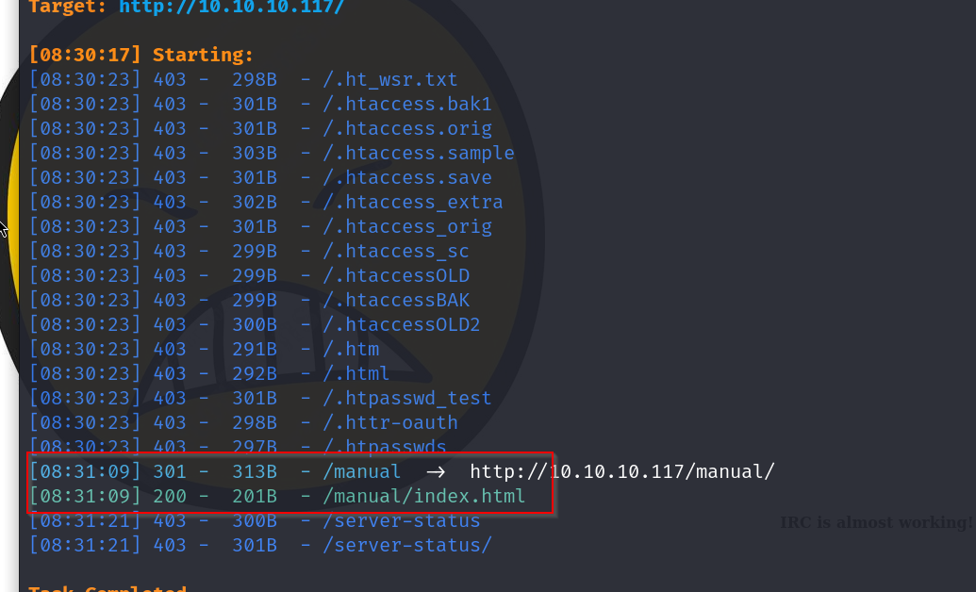Viewport: 976px width, 592px height.
Task: Click the /server-status path without trailing slash
Action: (403, 520)
